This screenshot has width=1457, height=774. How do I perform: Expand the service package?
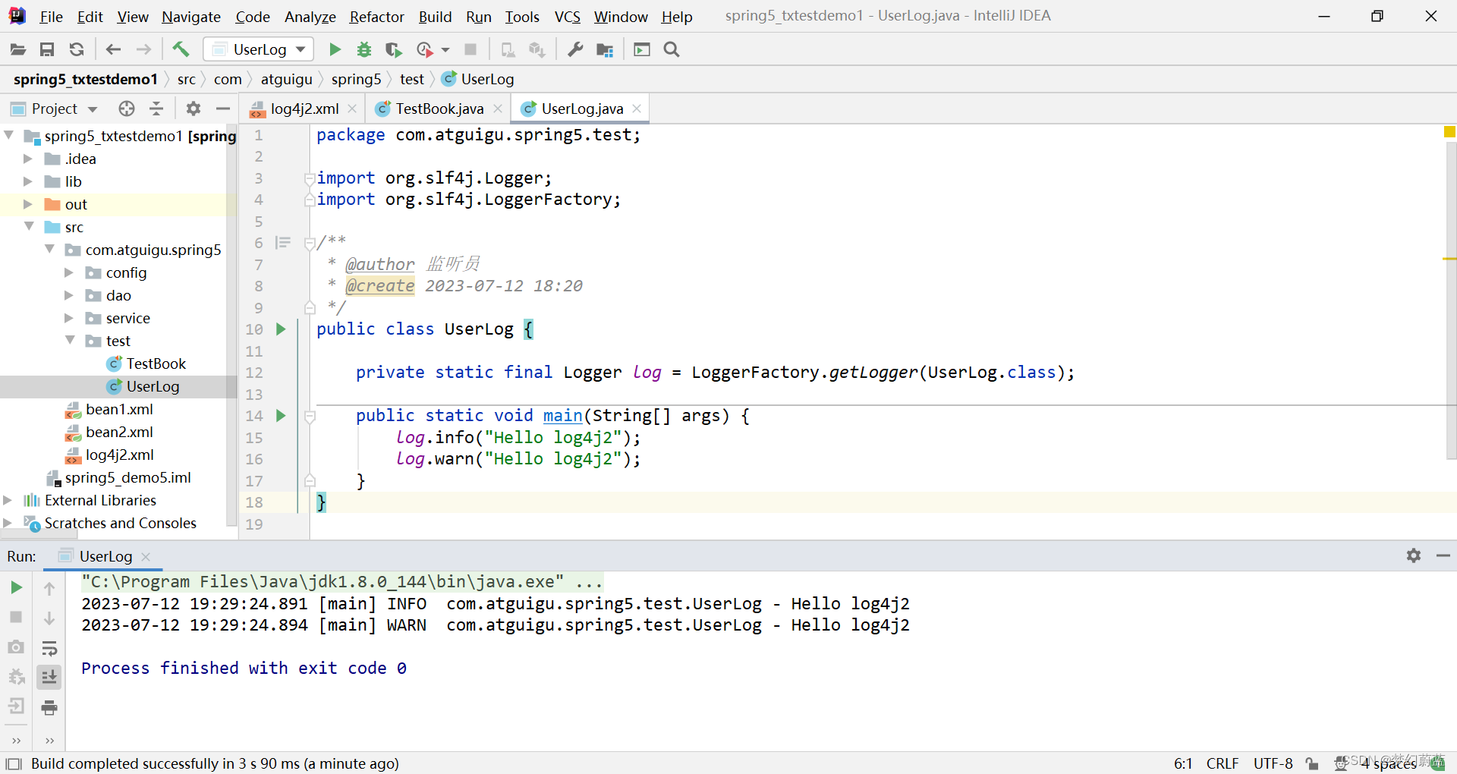pyautogui.click(x=69, y=318)
